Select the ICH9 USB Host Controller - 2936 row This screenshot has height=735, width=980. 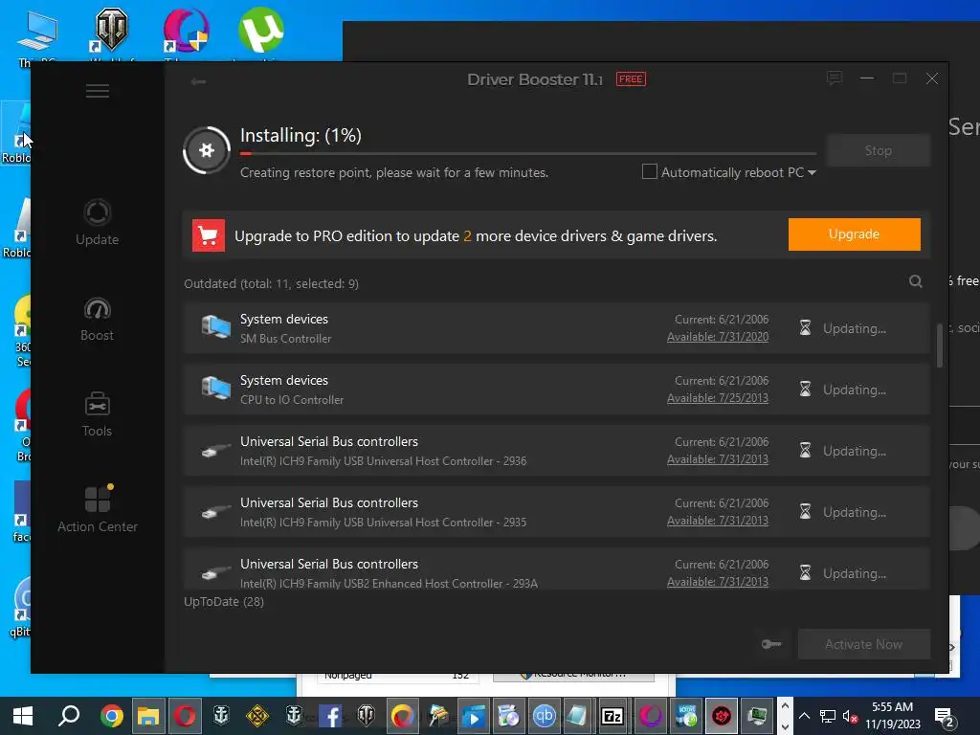point(556,451)
